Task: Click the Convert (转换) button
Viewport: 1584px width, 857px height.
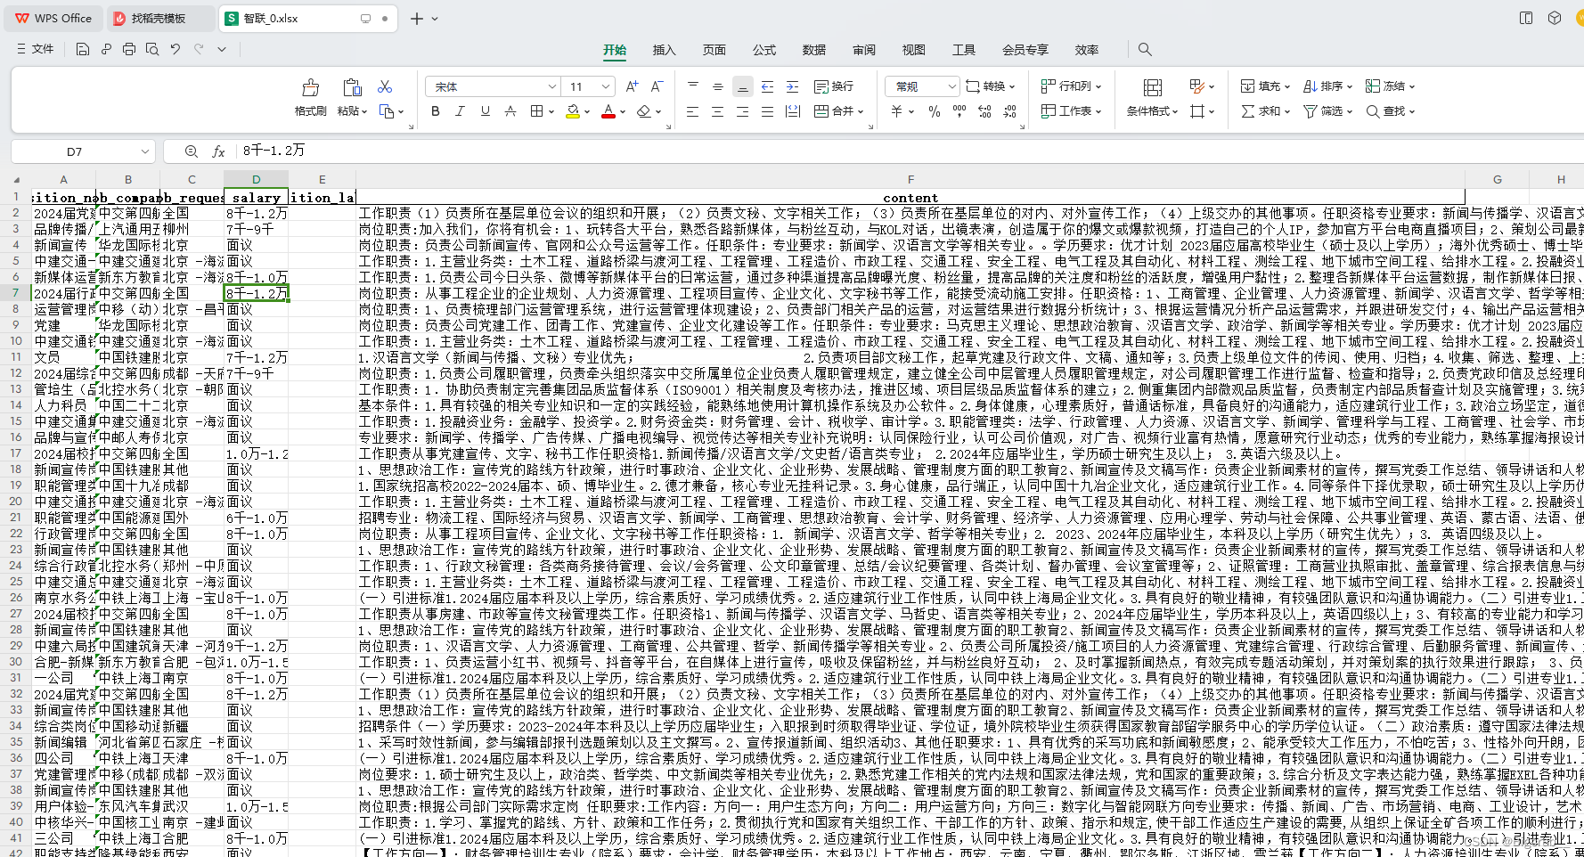Action: coord(992,86)
